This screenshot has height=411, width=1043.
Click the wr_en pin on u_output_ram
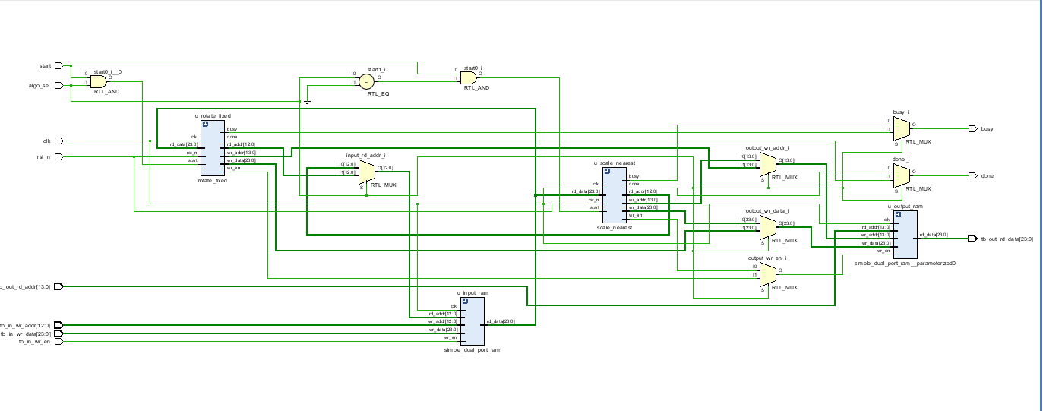tap(884, 251)
